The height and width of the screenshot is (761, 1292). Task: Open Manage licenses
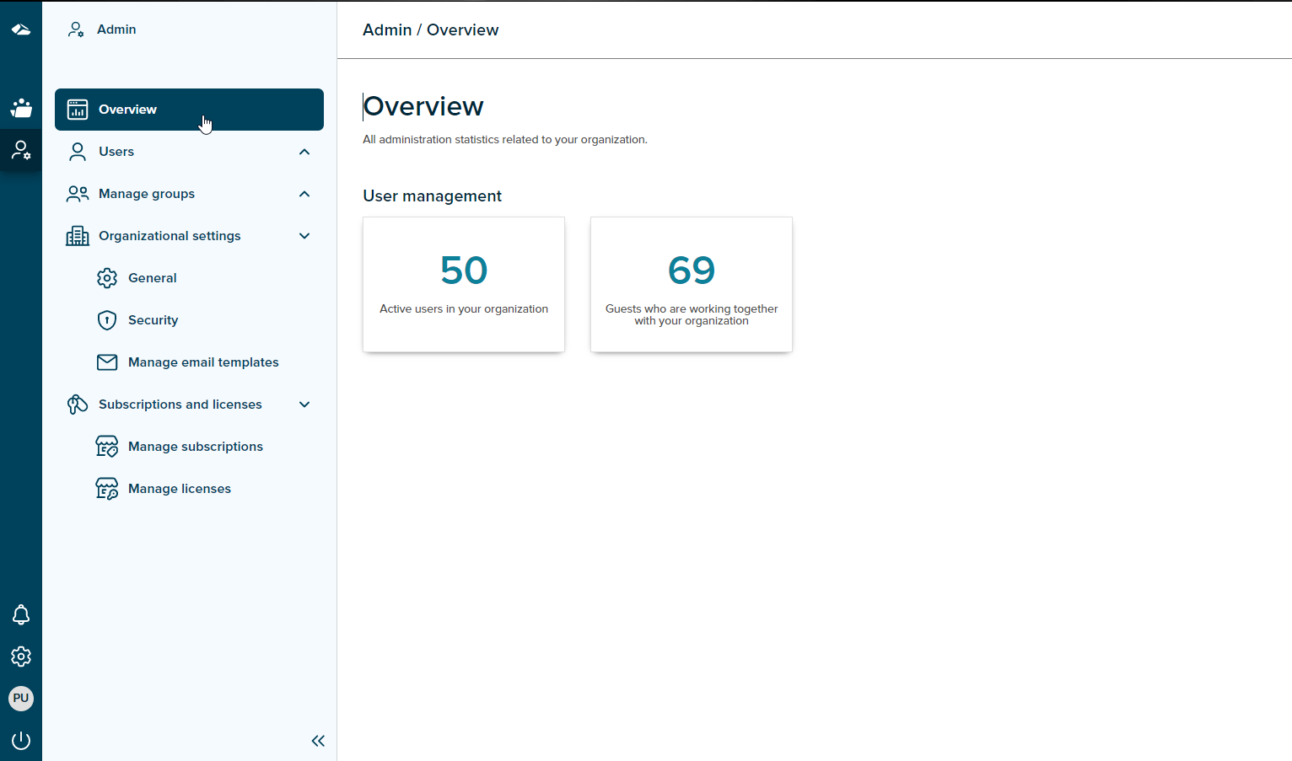click(180, 488)
